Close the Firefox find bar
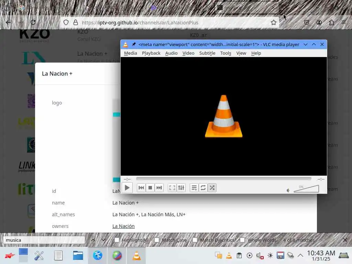 point(345,240)
